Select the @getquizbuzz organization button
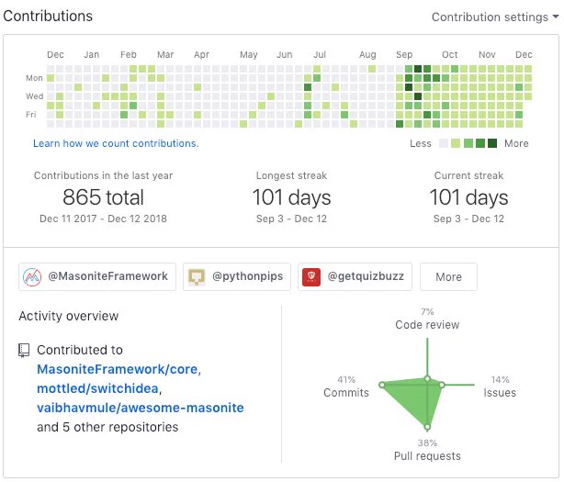 (355, 276)
